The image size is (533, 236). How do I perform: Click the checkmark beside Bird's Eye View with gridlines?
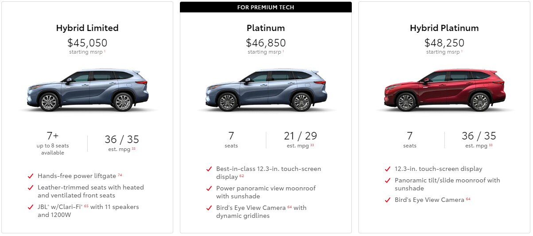(x=209, y=208)
